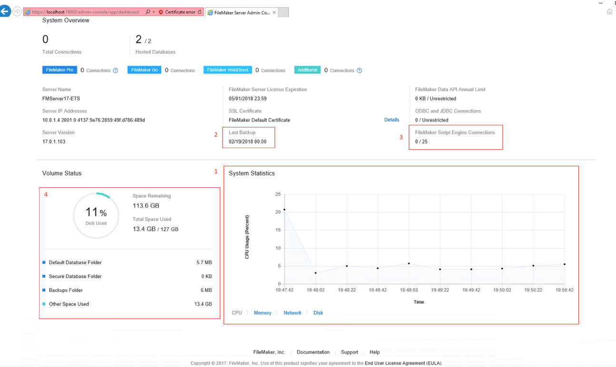Viewport: 616px width, 367px height.
Task: Switch System Statistics to Network view
Action: pos(293,313)
